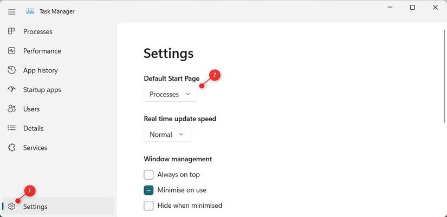Expand the Real time update speed dropdown
Viewport: 447px width, 217px height.
167,134
